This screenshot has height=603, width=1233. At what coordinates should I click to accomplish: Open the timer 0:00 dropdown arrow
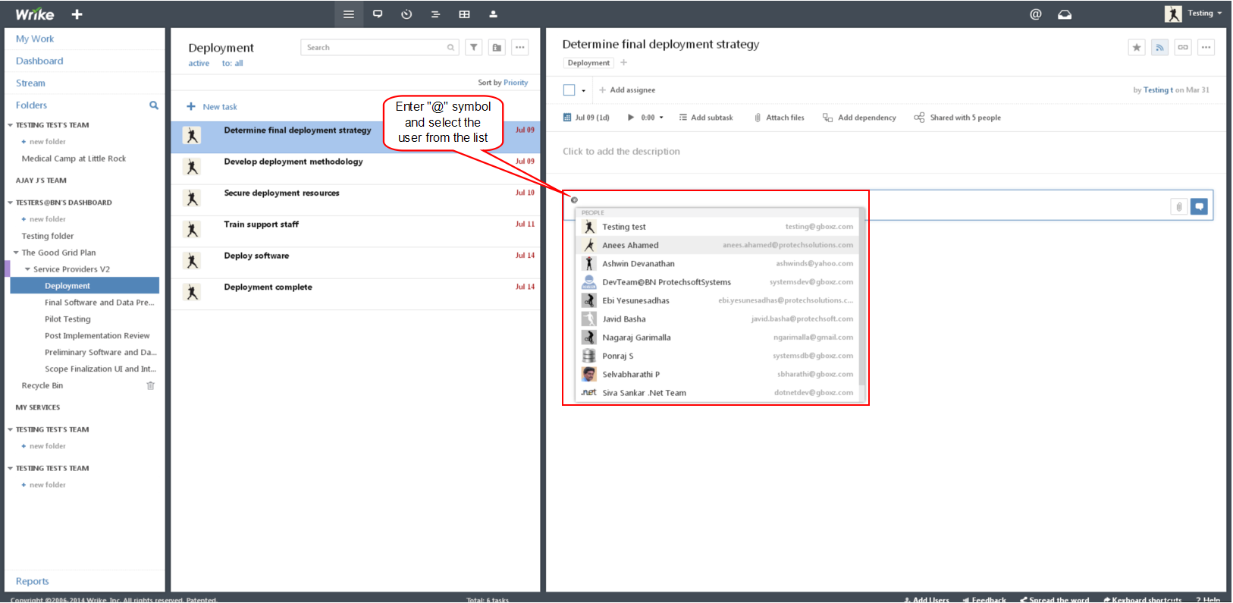[x=661, y=118]
